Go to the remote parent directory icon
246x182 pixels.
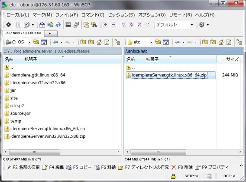point(205,42)
